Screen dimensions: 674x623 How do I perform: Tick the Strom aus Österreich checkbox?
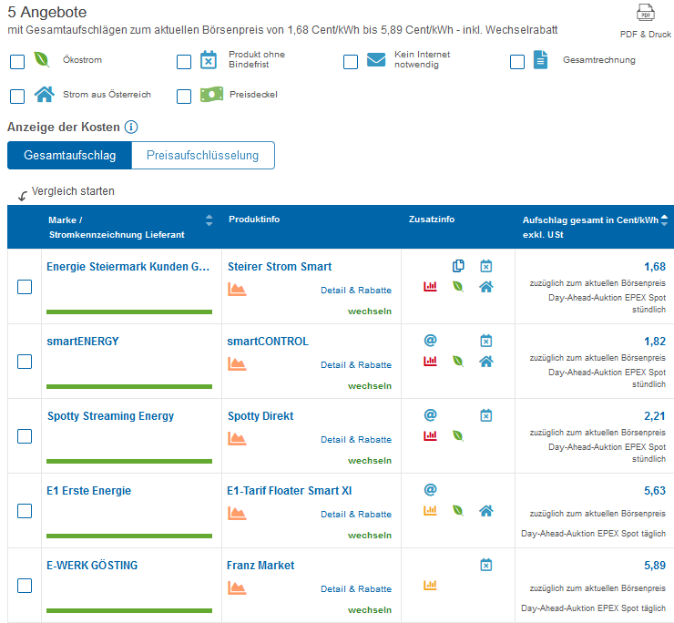(17, 97)
